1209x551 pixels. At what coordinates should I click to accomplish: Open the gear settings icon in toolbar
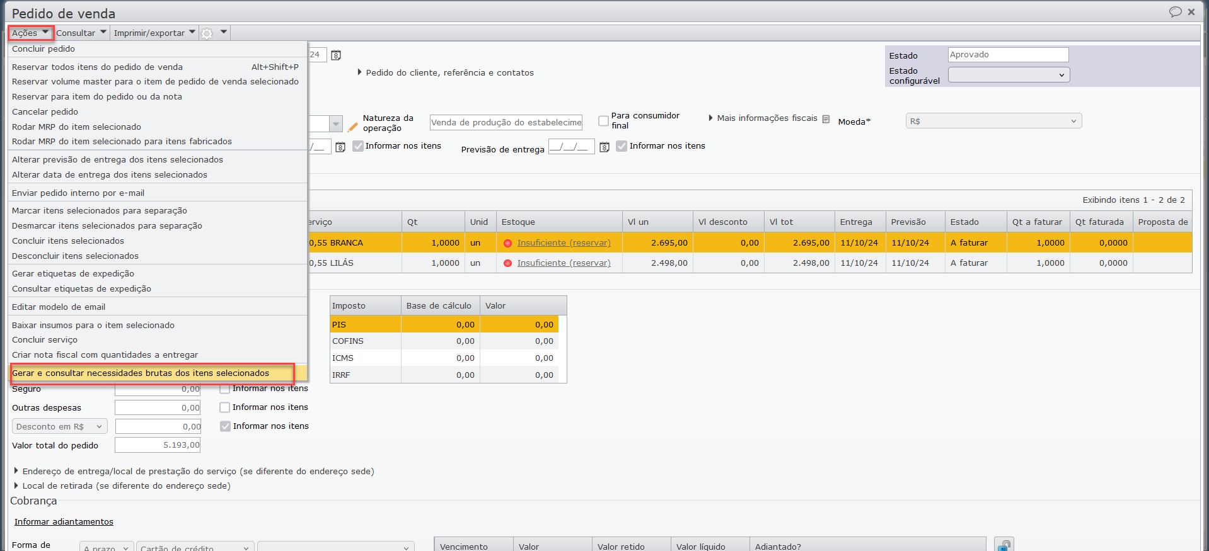(207, 33)
